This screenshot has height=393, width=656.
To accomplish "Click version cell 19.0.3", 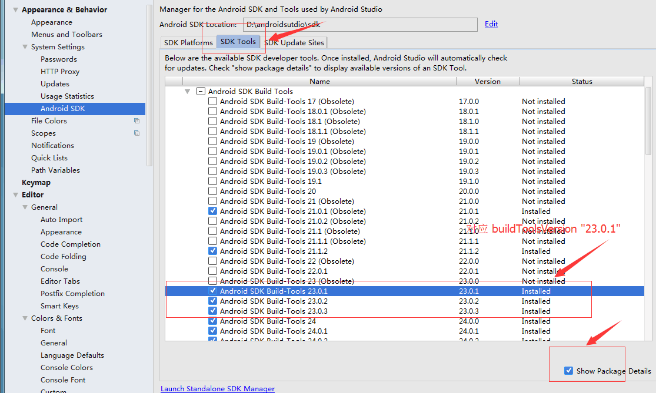I will pos(468,171).
